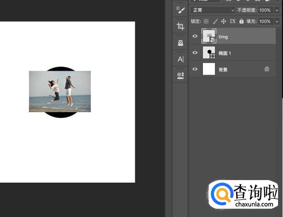Click the 不透明度 opacity value field
Image resolution: width=283 pixels, height=217 pixels.
(x=264, y=10)
